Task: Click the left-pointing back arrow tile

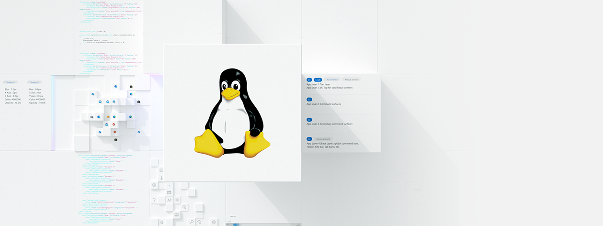Action: 161,222
